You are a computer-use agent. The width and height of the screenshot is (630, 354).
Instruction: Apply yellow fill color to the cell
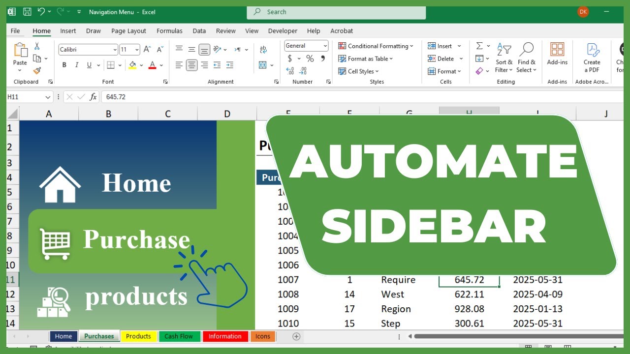coord(132,65)
